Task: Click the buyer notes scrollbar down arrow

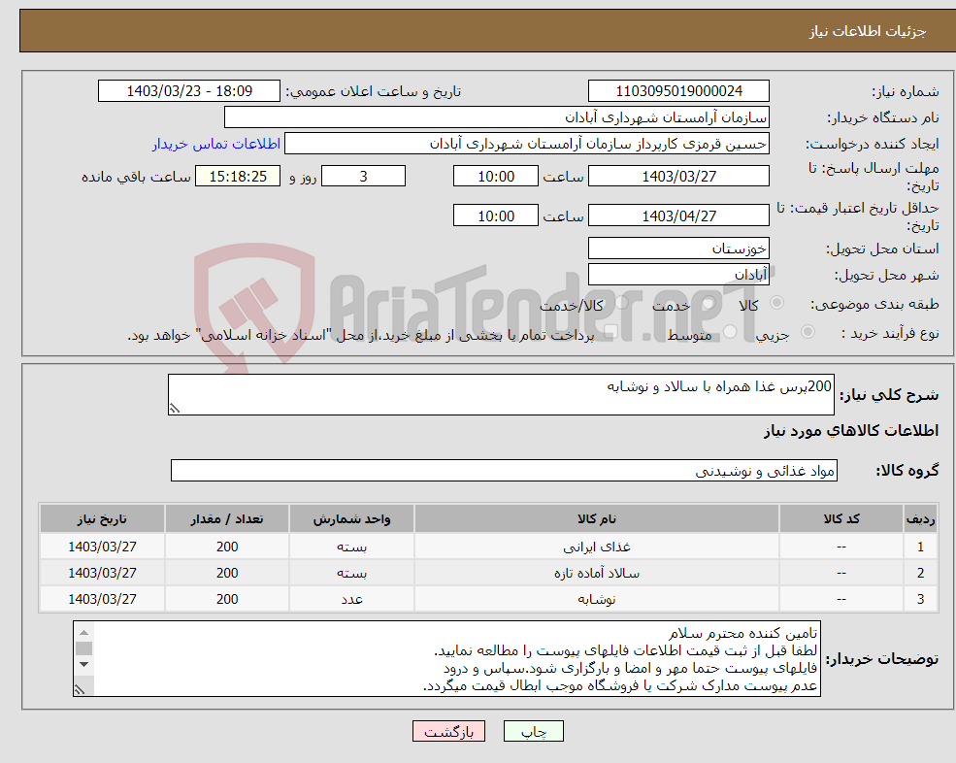Action: [x=84, y=664]
